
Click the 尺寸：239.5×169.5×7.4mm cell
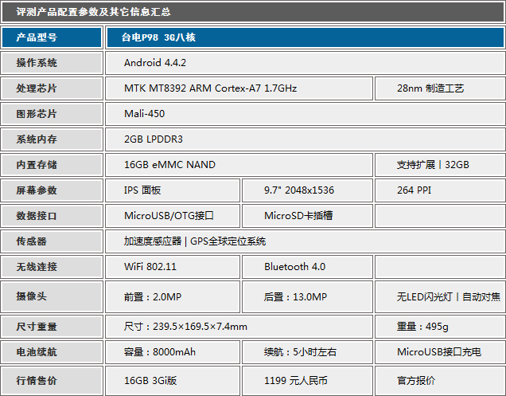pos(239,327)
